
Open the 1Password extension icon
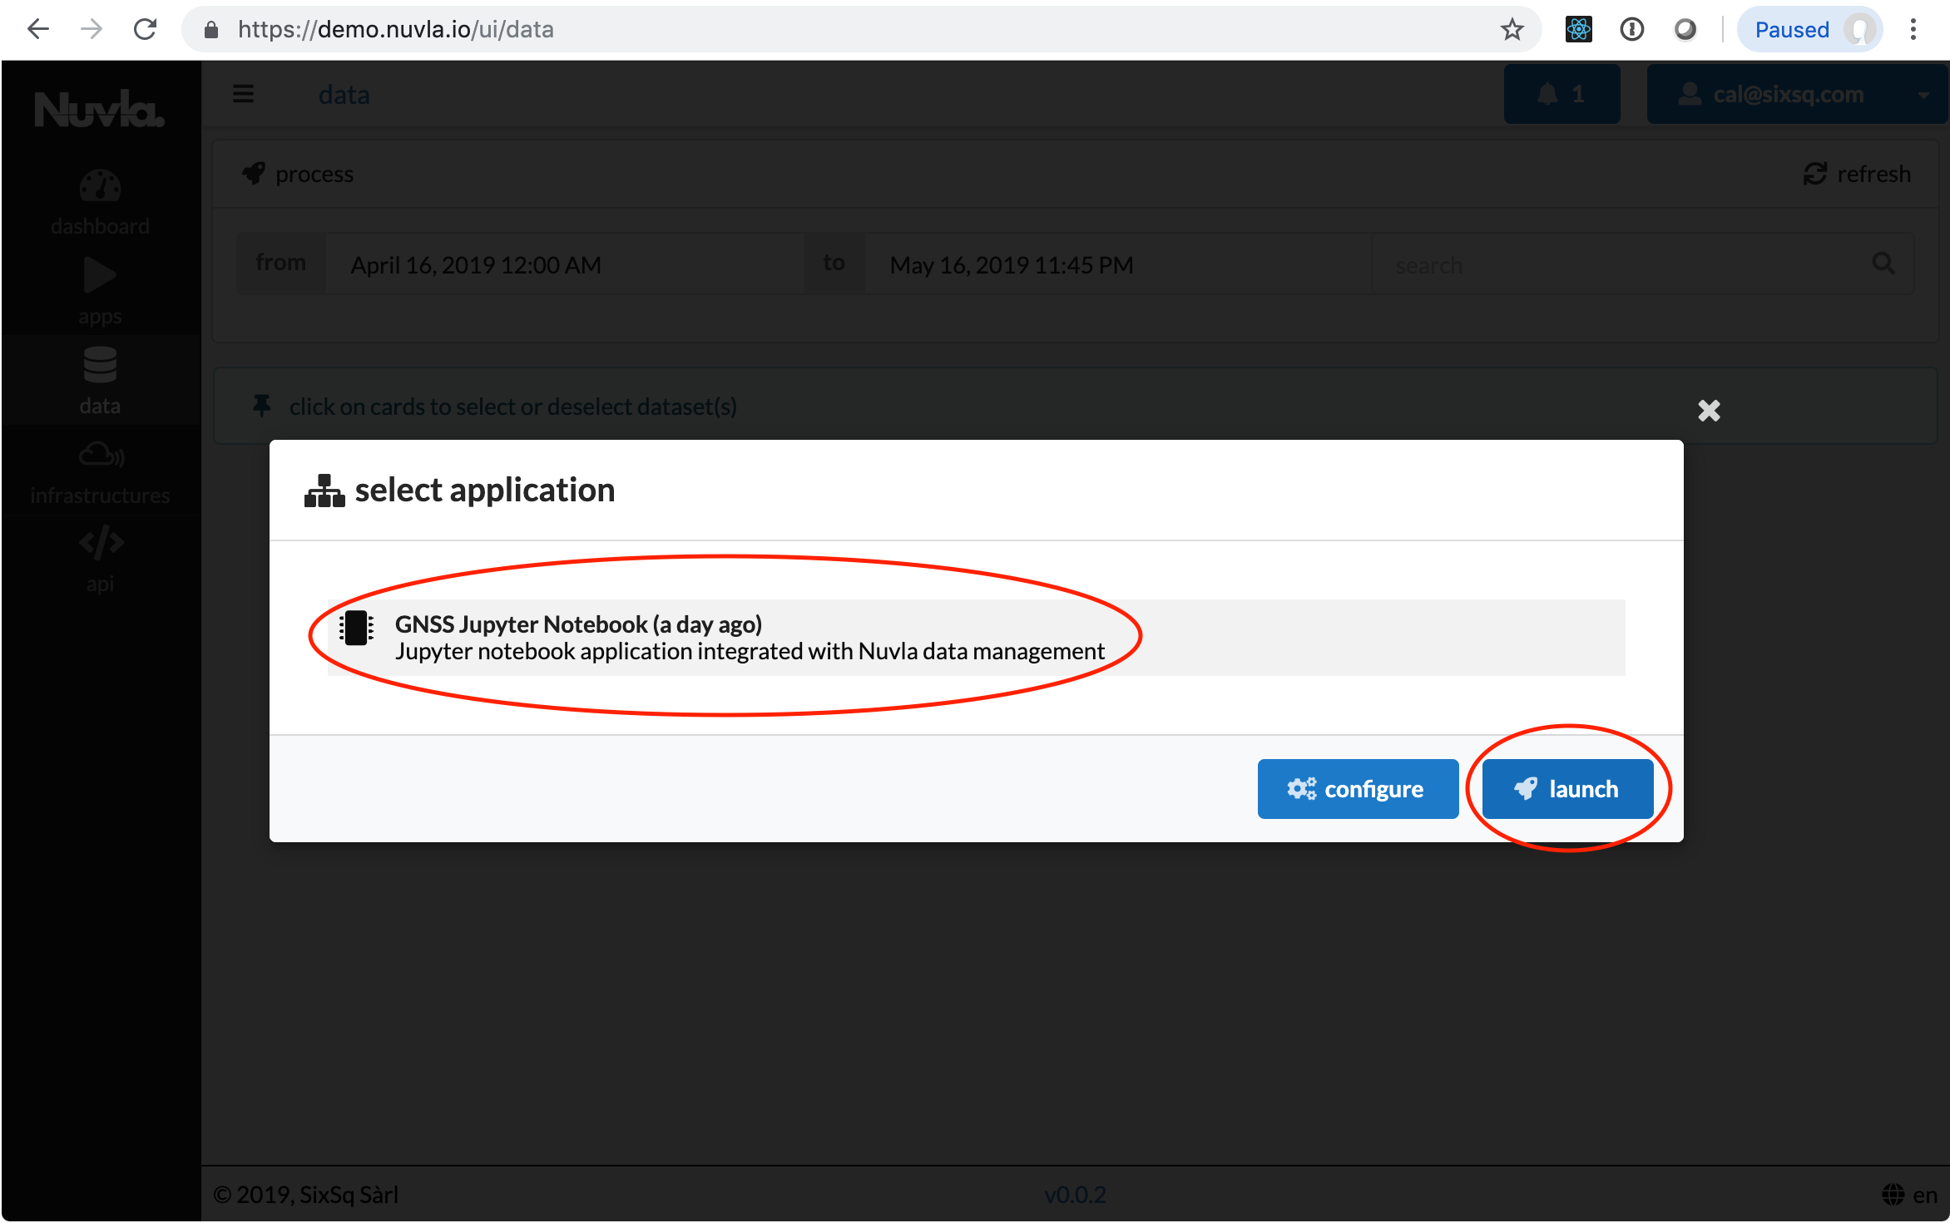tap(1631, 30)
